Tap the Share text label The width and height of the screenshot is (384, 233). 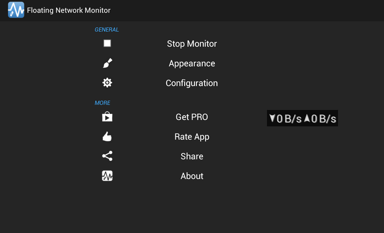tap(192, 156)
